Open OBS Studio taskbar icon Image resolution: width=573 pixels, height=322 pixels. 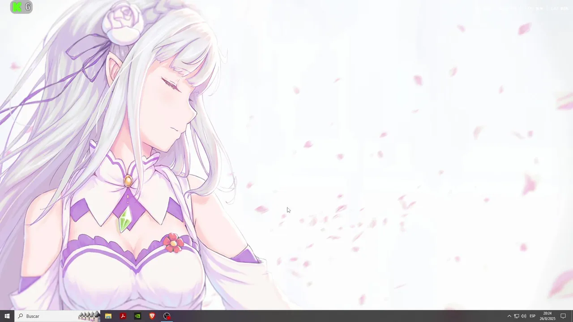167,316
